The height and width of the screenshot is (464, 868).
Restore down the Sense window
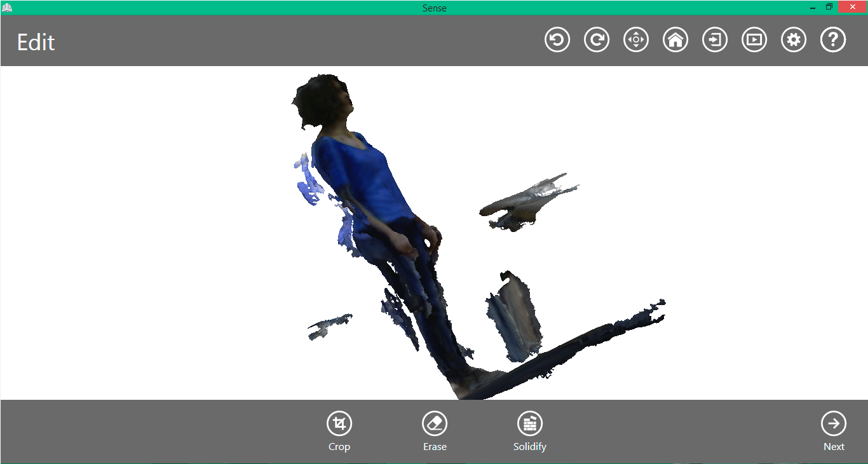[829, 7]
